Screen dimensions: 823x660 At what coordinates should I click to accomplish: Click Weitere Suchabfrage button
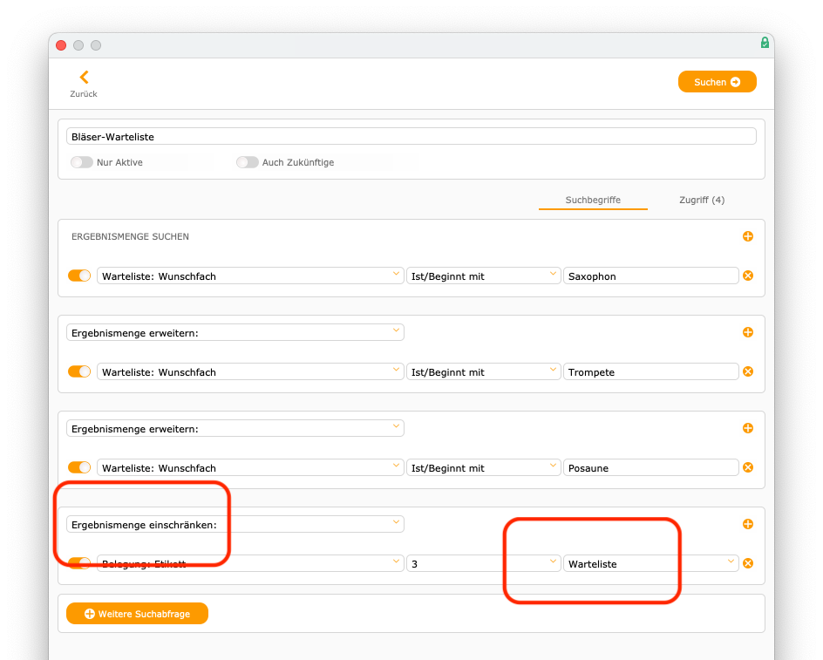(137, 614)
